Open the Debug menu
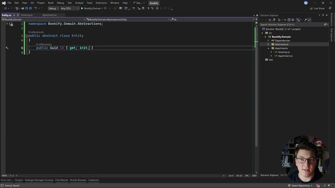 coord(61,3)
